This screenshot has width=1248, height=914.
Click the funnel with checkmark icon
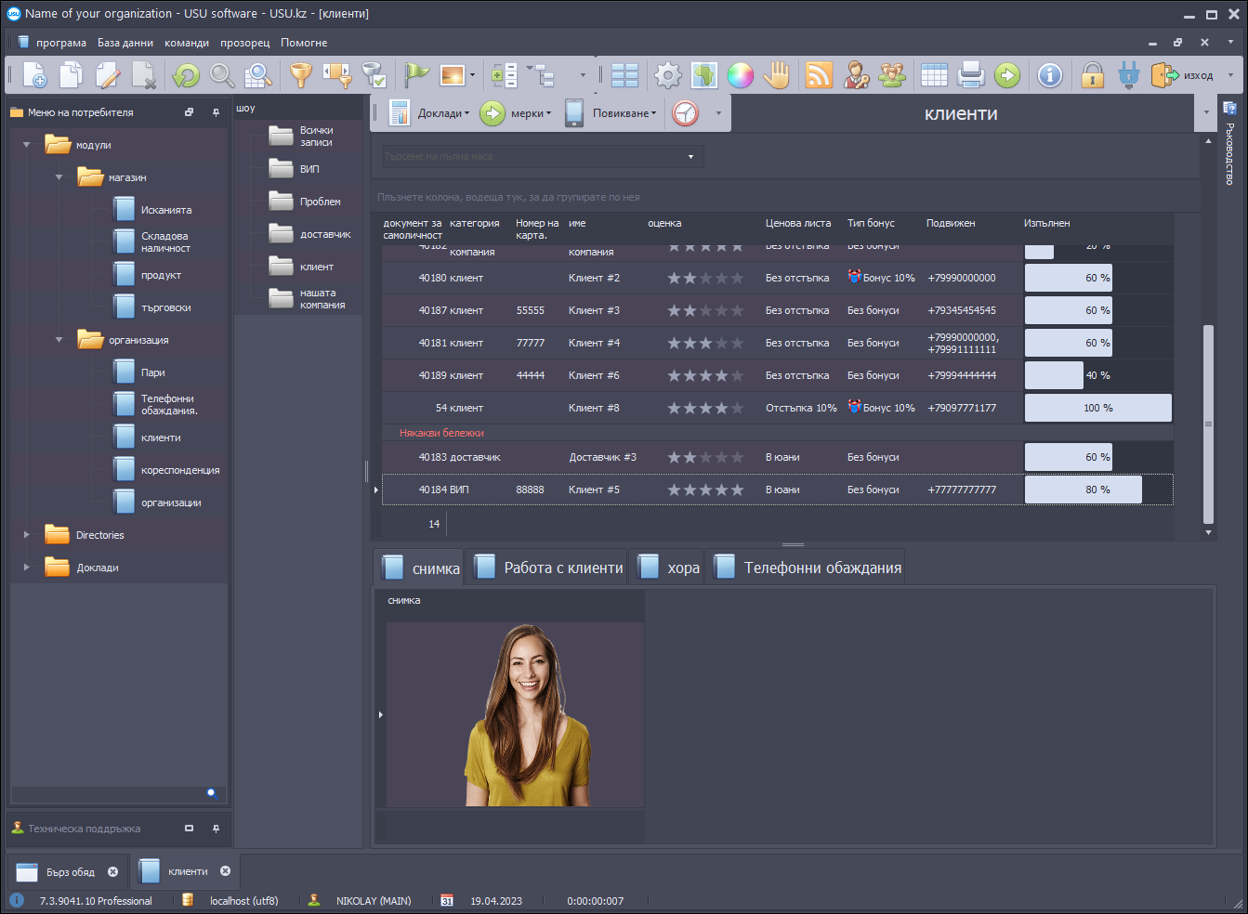click(373, 75)
